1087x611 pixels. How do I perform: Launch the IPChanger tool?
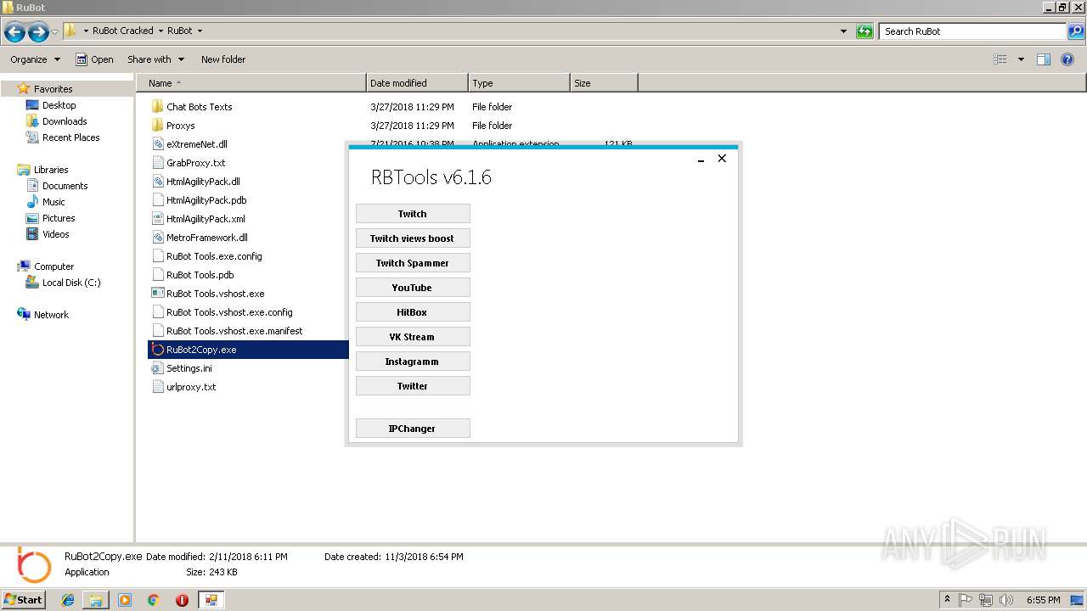[412, 429]
